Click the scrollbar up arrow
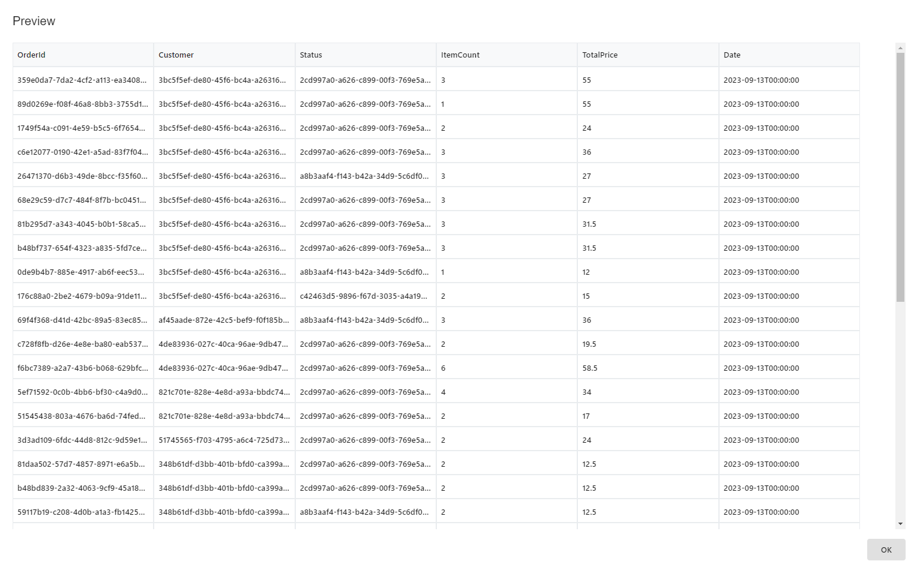The height and width of the screenshot is (564, 914). pyautogui.click(x=900, y=48)
